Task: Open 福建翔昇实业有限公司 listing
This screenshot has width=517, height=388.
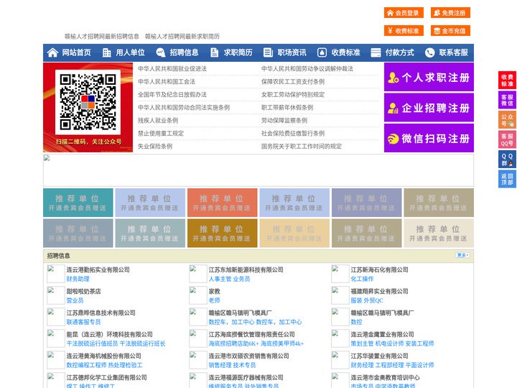Action: tap(380, 291)
